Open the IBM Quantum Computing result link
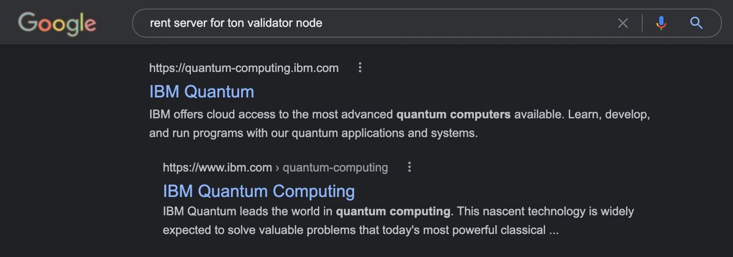 (x=259, y=191)
